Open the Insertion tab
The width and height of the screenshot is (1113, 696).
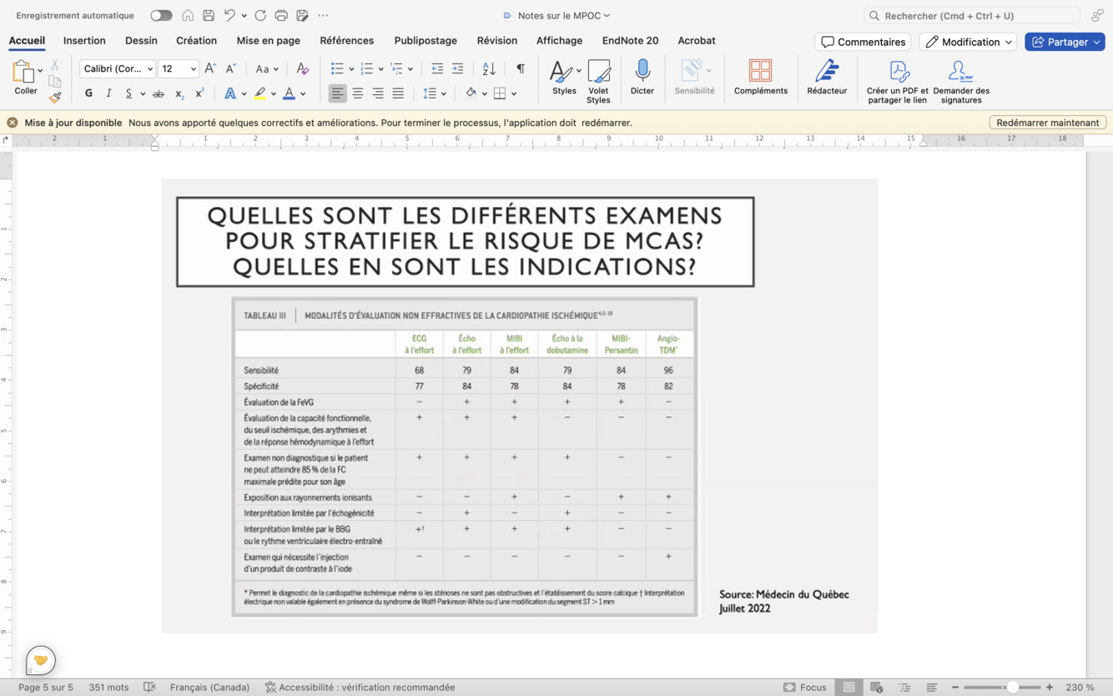tap(84, 41)
